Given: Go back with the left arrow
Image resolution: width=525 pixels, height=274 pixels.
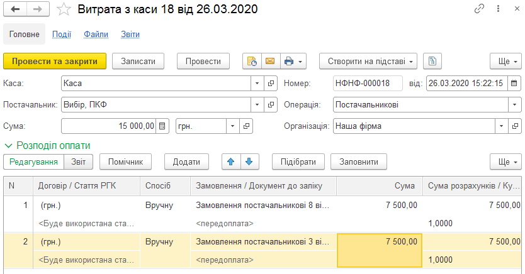Looking at the screenshot, I should pyautogui.click(x=14, y=9).
